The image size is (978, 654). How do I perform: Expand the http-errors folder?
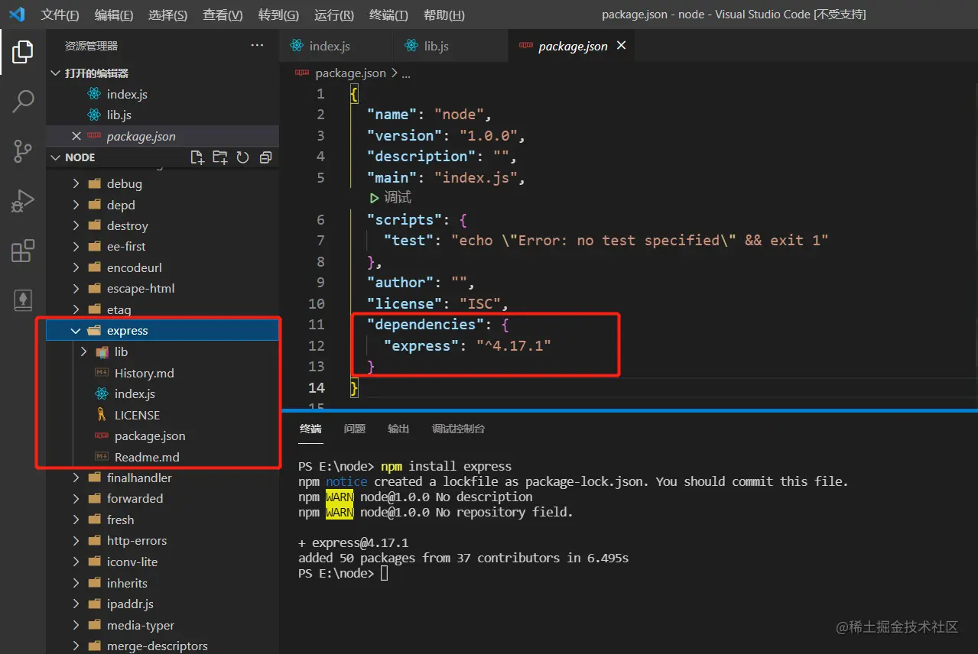[76, 540]
